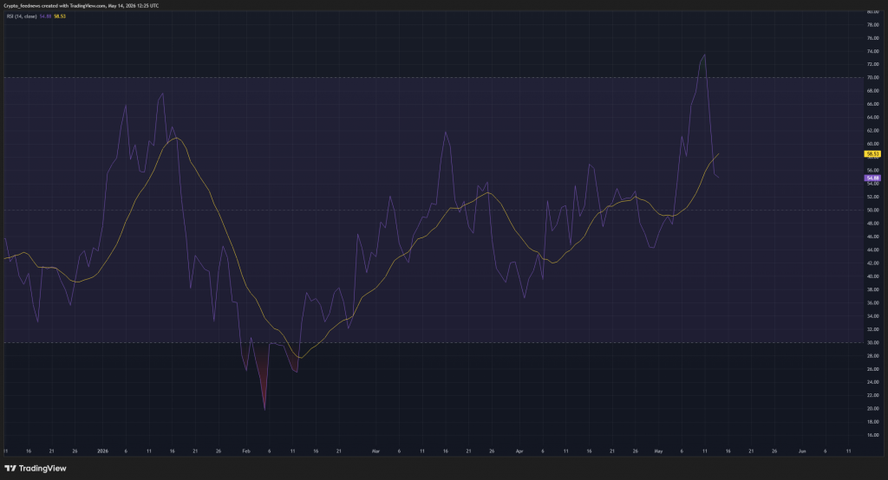Click the Apr label on time axis

(x=519, y=451)
